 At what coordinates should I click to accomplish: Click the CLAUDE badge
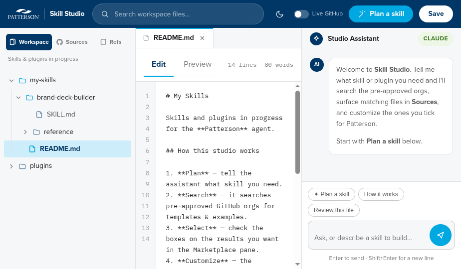[x=436, y=38]
